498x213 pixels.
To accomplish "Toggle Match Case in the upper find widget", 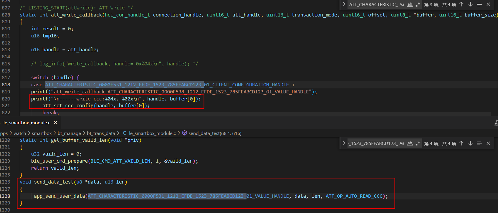I will tap(402, 4).
